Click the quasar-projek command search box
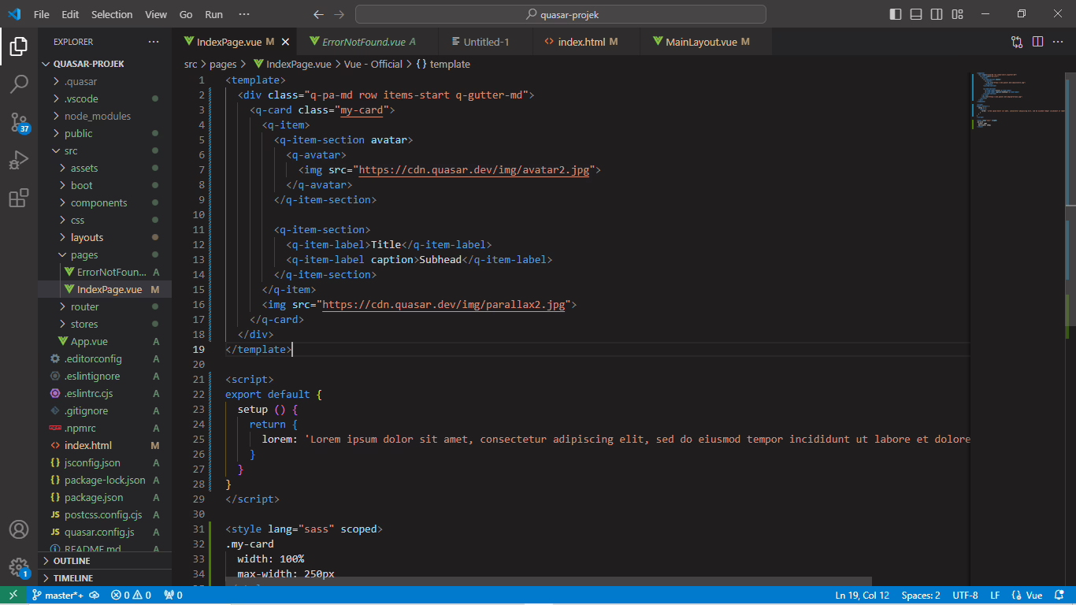Image resolution: width=1076 pixels, height=605 pixels. click(x=561, y=14)
